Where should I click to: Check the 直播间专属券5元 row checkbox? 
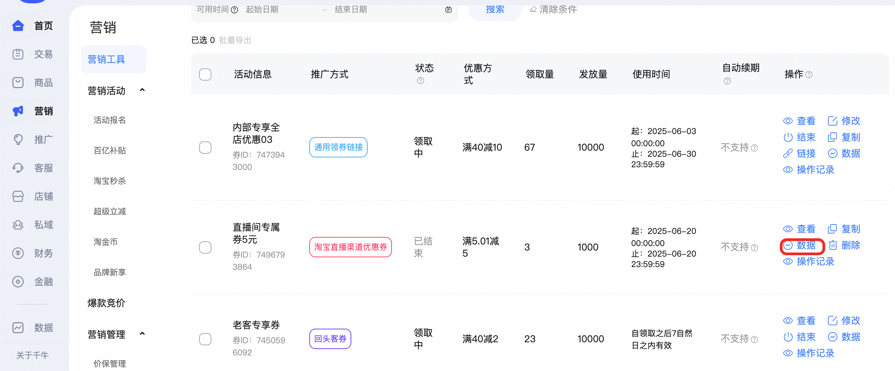pyautogui.click(x=205, y=247)
